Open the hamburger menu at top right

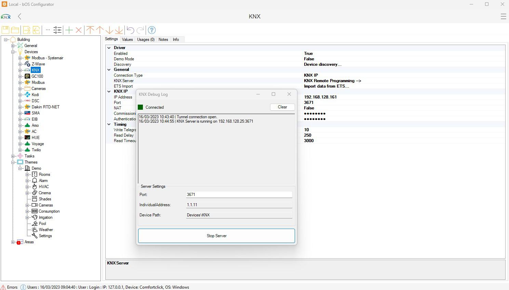[x=503, y=16]
